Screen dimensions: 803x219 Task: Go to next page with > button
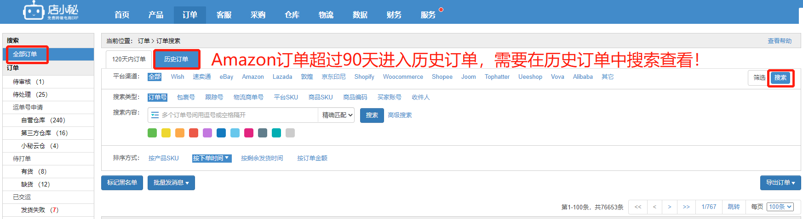pos(670,207)
